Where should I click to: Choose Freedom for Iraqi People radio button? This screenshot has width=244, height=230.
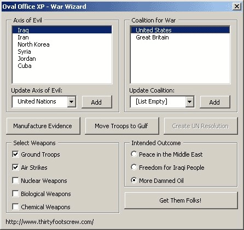click(x=134, y=167)
